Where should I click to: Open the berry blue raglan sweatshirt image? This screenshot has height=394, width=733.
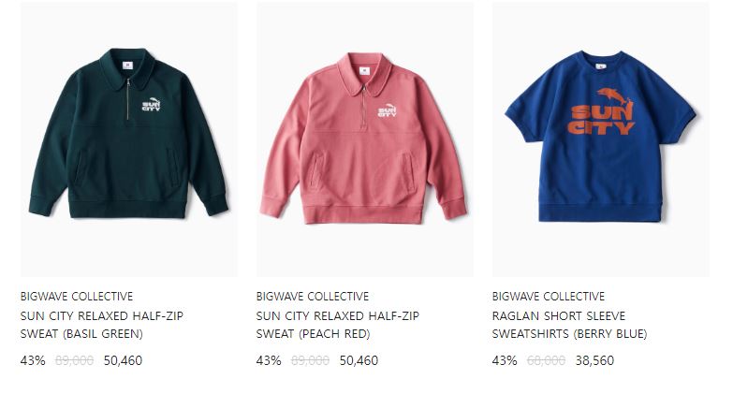point(600,139)
